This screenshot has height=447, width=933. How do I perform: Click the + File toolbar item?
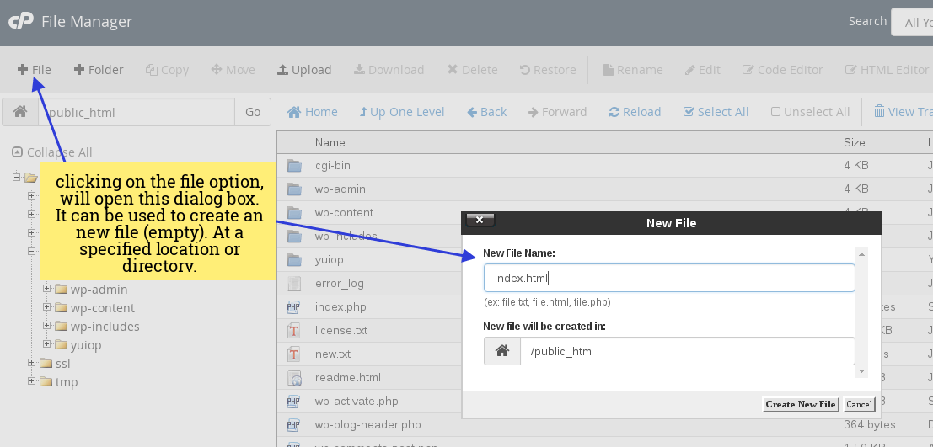[34, 70]
